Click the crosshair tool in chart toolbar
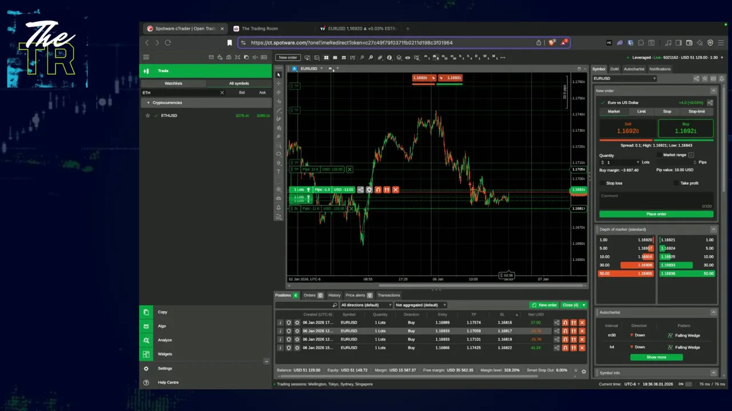The height and width of the screenshot is (411, 732). (x=279, y=83)
